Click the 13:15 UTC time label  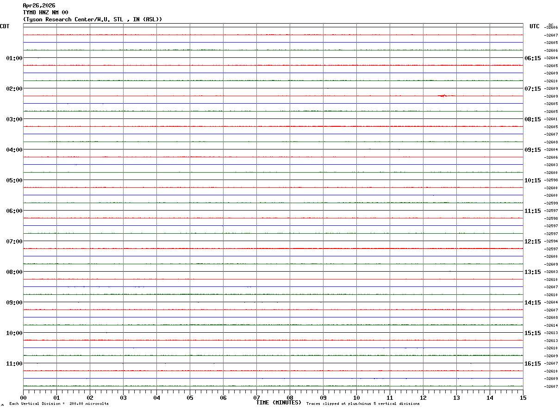(x=532, y=272)
